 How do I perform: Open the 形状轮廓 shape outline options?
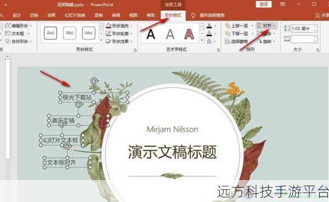click(x=119, y=33)
